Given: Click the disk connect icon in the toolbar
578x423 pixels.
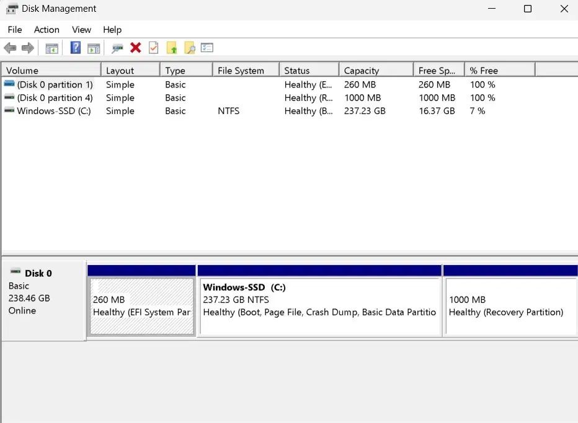Looking at the screenshot, I should tap(117, 48).
